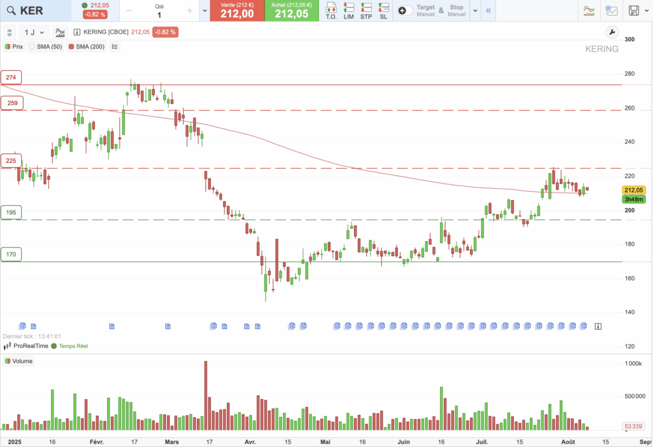Select the green 170 support level label
The height and width of the screenshot is (447, 653).
(x=11, y=254)
